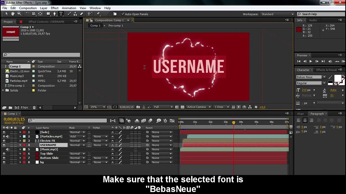
Task: Switch to the Pre-comp 1 viewer tab
Action: tap(116, 26)
